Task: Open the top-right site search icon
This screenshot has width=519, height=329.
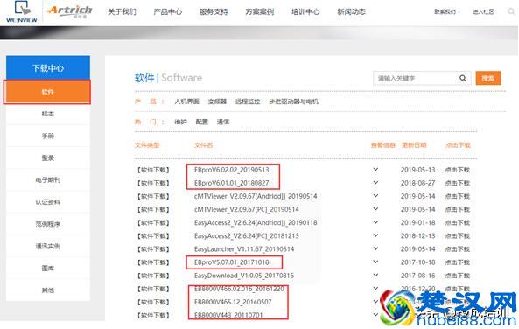Action: 511,11
